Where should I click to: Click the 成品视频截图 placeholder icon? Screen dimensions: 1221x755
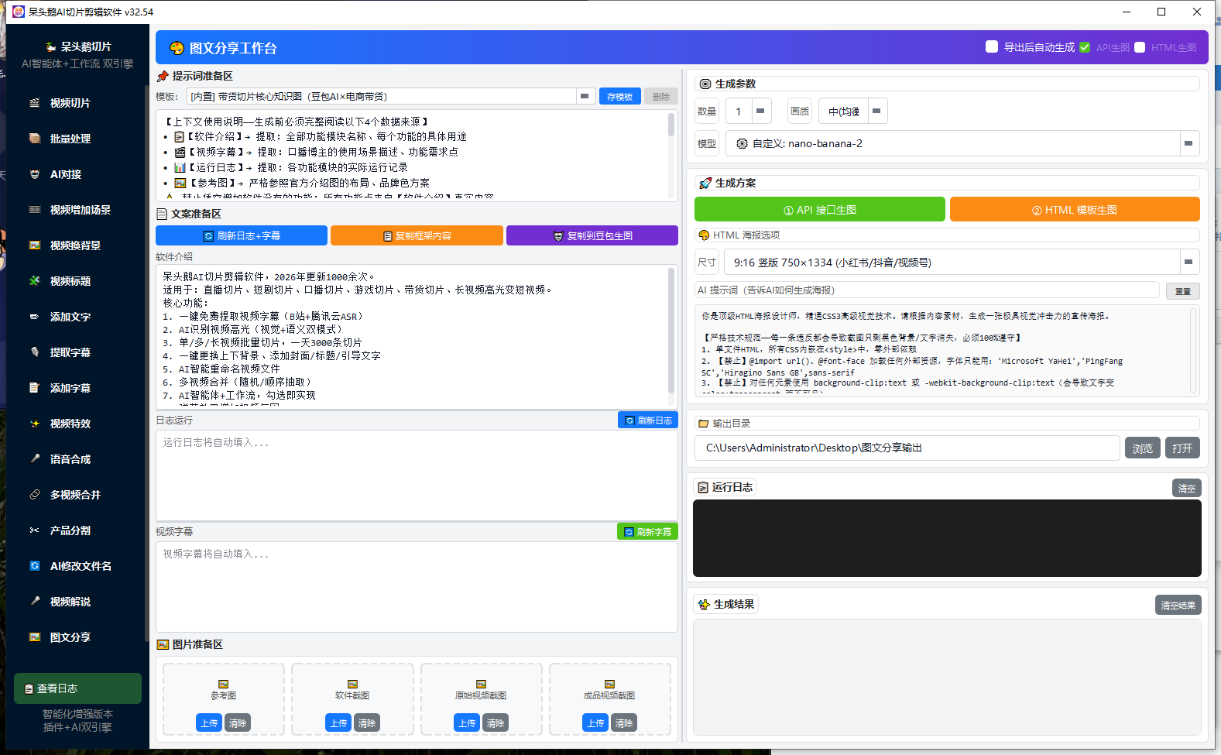(x=609, y=684)
